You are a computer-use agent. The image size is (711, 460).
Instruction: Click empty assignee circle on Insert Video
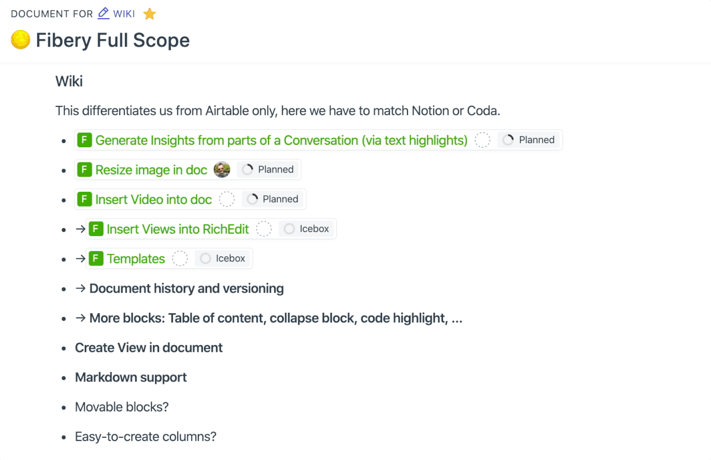tap(227, 200)
